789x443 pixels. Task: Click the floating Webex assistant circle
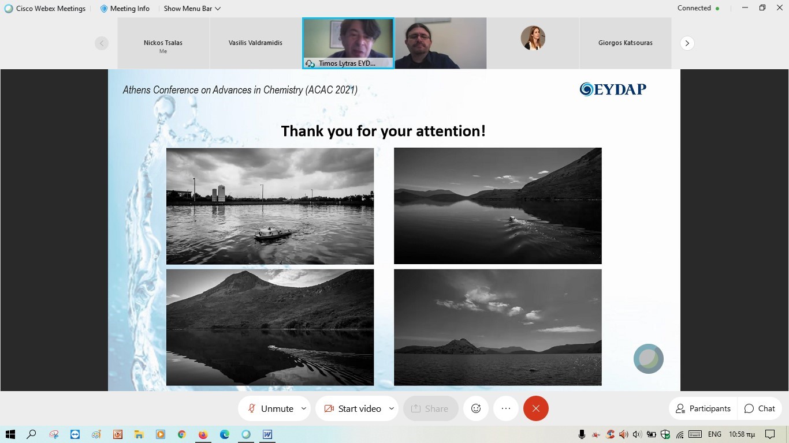click(x=648, y=359)
